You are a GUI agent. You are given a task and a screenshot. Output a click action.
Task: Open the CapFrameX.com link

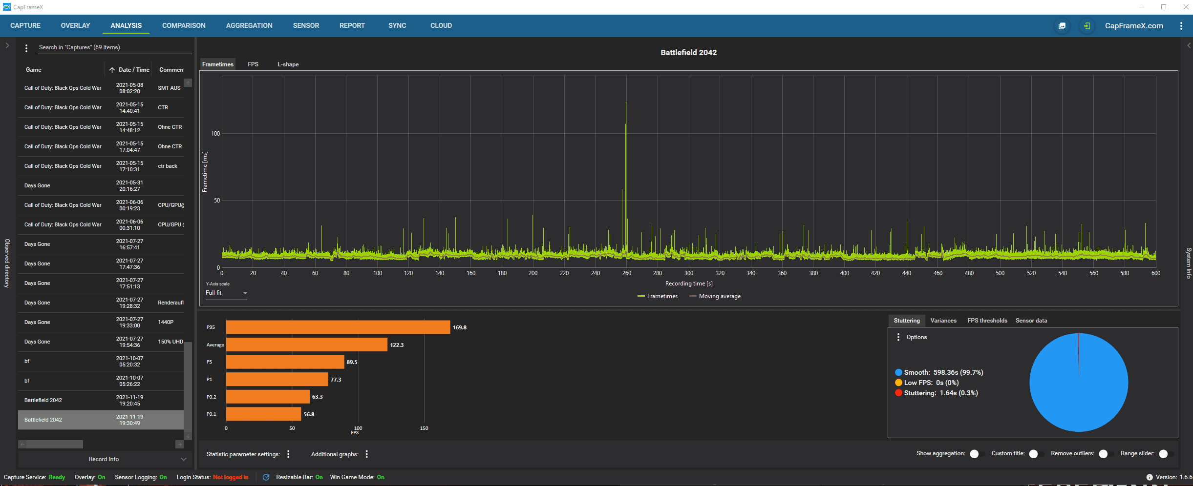(x=1134, y=26)
